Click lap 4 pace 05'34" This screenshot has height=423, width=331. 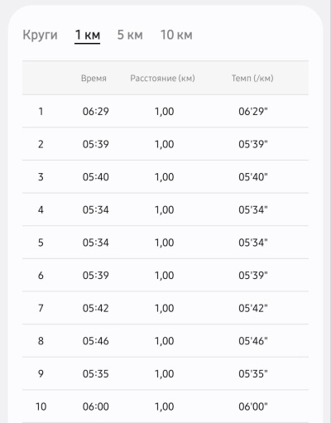click(253, 209)
